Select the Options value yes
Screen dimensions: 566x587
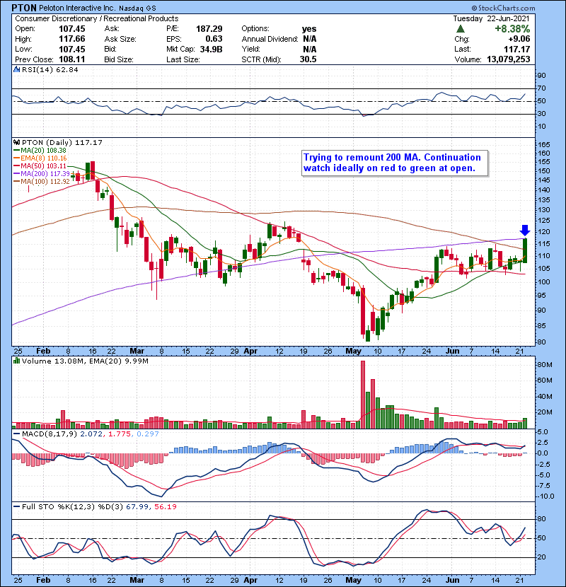pyautogui.click(x=309, y=29)
